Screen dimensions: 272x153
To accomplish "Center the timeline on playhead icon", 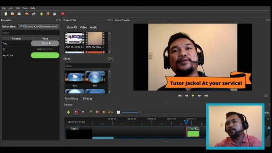I will 110,112.
